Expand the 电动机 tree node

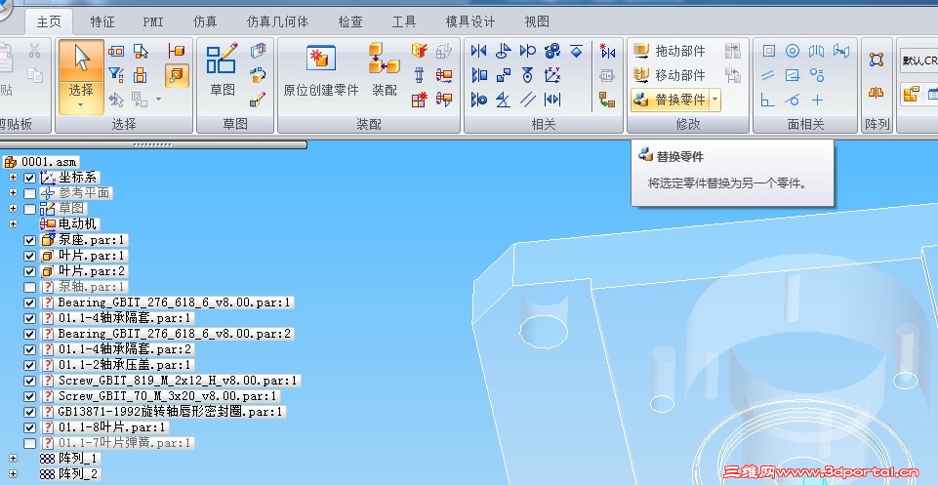click(13, 224)
